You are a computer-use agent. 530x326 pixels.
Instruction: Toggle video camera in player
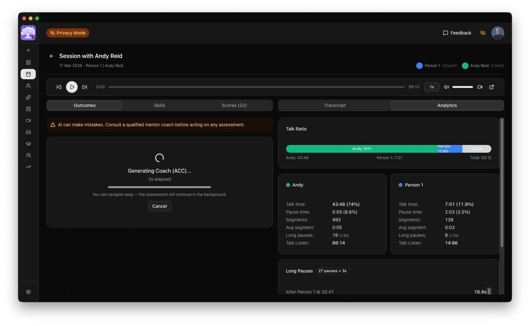480,87
